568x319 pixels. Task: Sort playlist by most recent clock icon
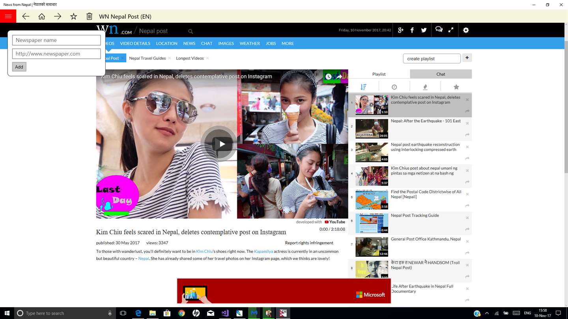pyautogui.click(x=394, y=87)
